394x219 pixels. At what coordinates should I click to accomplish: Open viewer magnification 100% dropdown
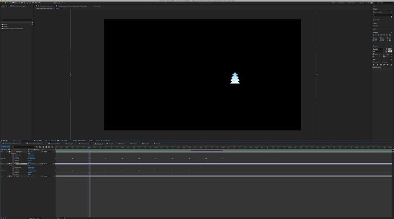coord(41,141)
